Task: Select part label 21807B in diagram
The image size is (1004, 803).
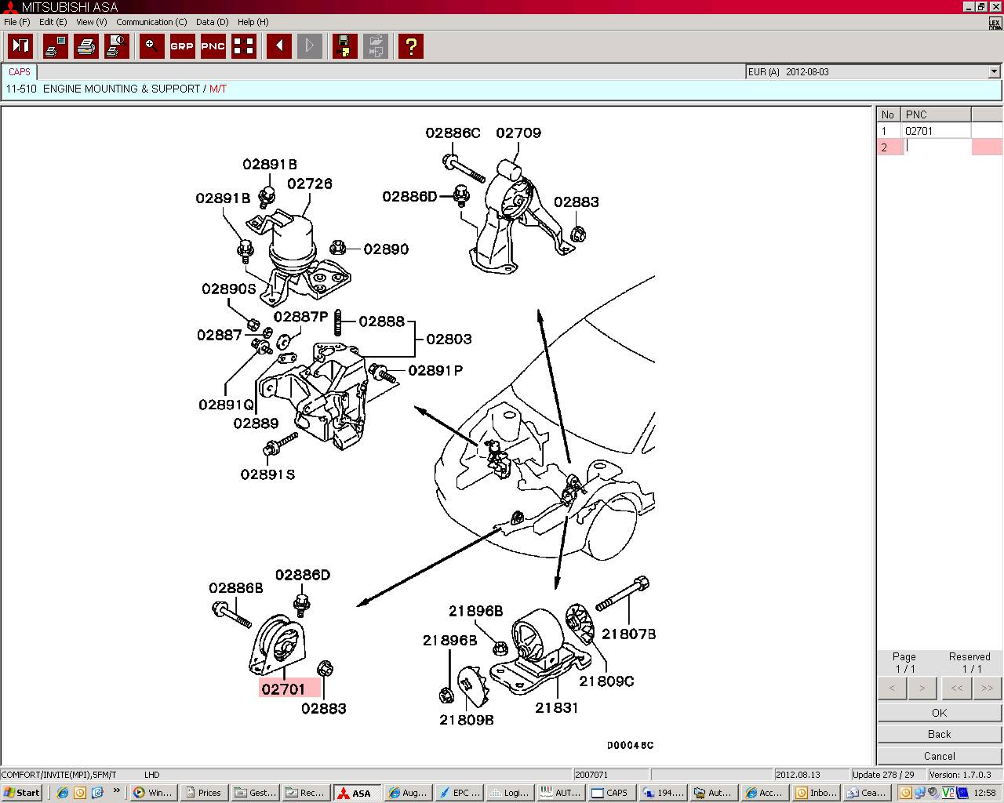Action: [x=629, y=634]
